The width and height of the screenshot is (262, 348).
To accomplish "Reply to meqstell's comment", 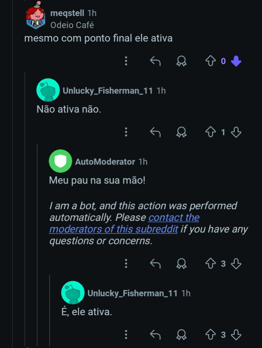I will [x=155, y=61].
